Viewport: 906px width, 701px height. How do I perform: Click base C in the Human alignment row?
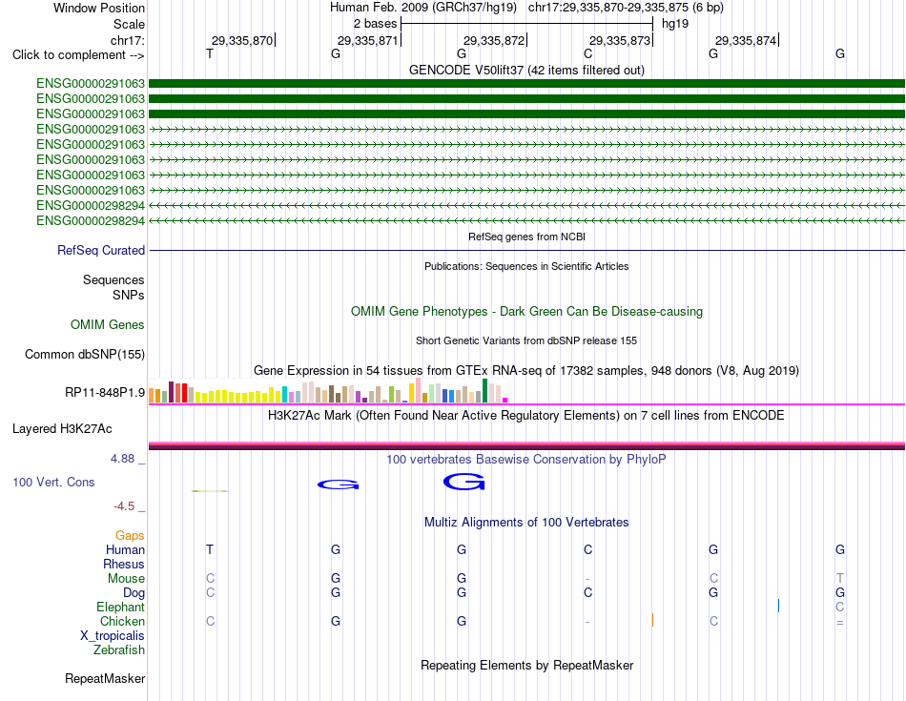[587, 549]
